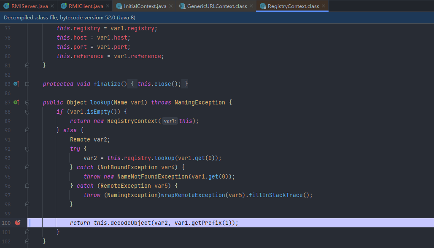Click fold end marker on line 101
This screenshot has width=434, height=248.
(x=27, y=232)
